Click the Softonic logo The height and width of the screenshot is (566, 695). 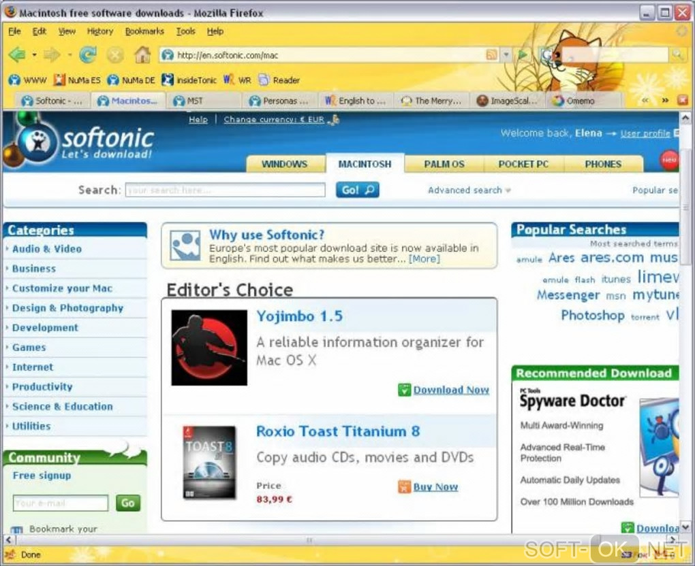pos(84,141)
